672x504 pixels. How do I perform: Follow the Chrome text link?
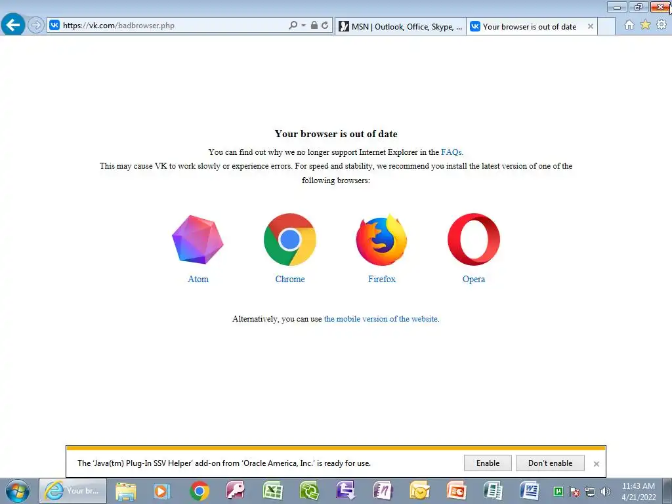coord(289,279)
